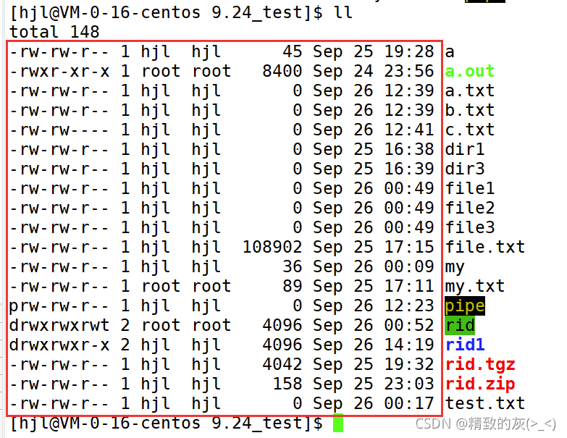Click the file size 8400
Viewport: 567px width, 438px height.
click(282, 71)
